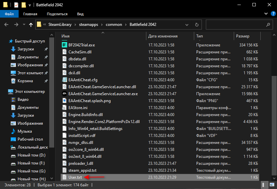Open Локальный диск in sidebar
Viewport: 277px width, 189px height.
[33, 147]
